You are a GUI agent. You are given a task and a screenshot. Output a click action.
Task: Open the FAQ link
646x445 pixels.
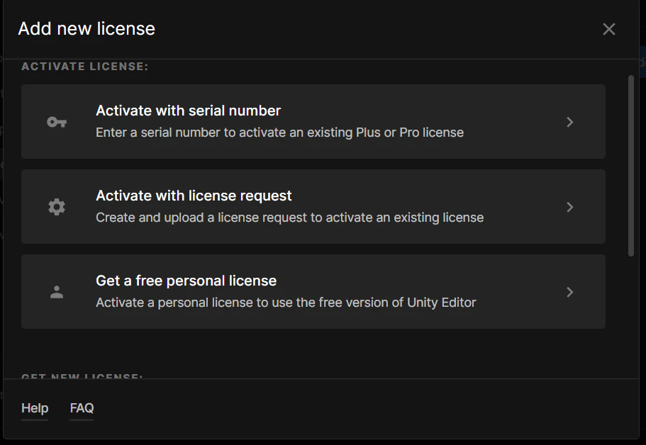pos(82,408)
